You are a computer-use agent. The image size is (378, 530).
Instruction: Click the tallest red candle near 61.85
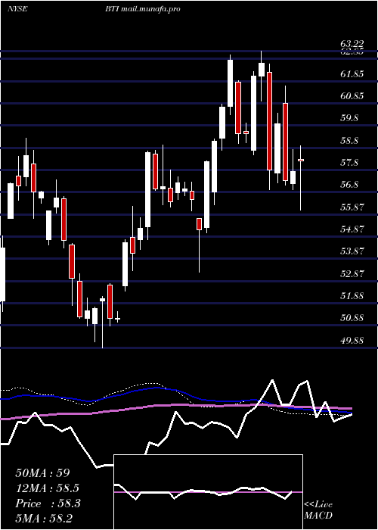(269, 121)
